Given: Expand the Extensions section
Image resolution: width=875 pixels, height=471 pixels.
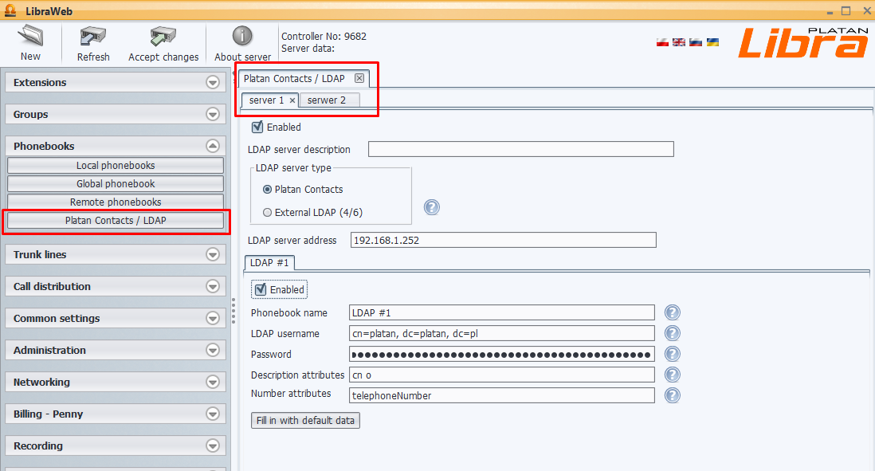Looking at the screenshot, I should 213,83.
